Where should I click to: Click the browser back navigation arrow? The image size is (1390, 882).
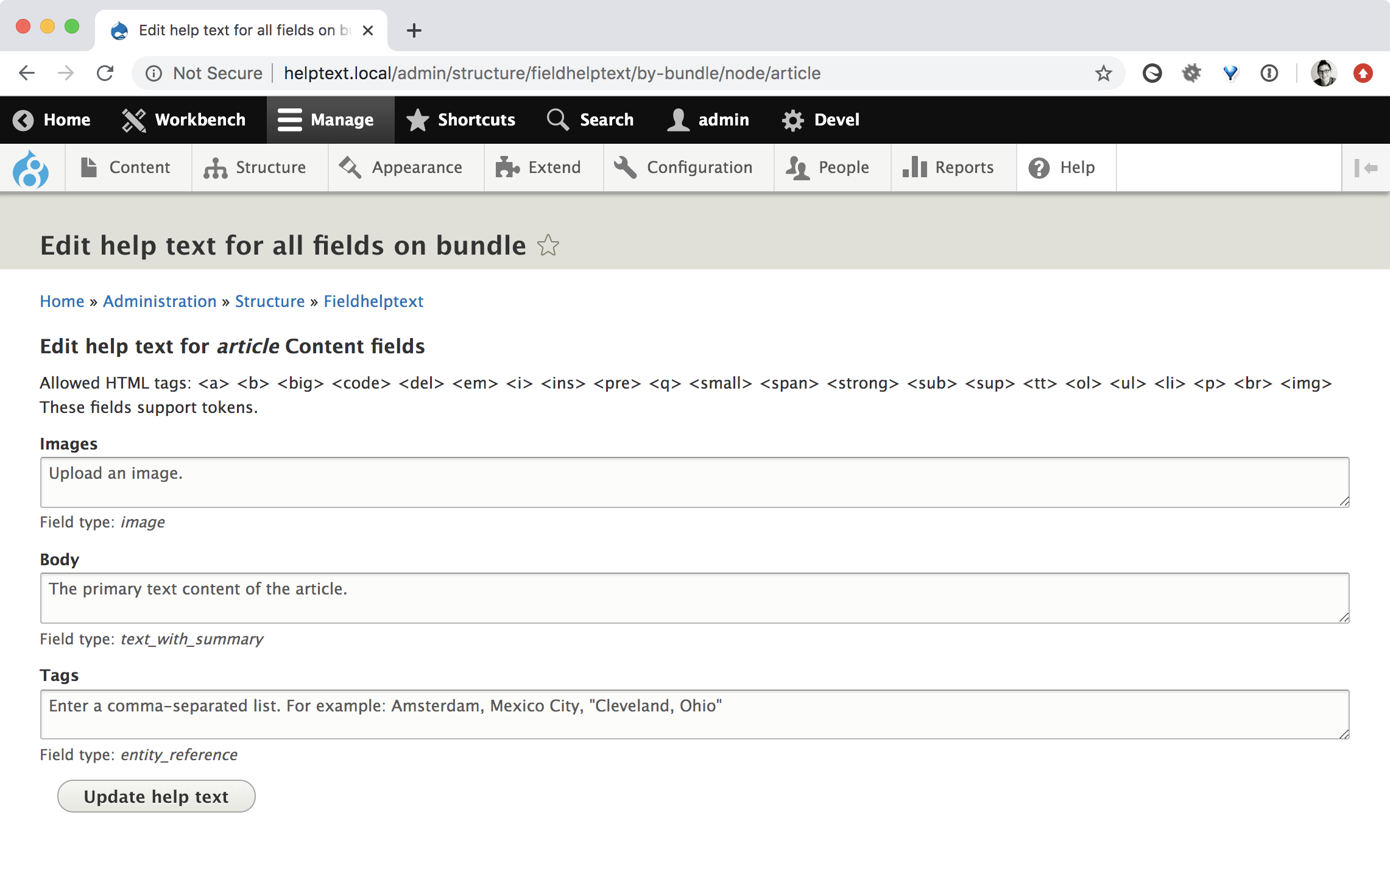coord(27,72)
